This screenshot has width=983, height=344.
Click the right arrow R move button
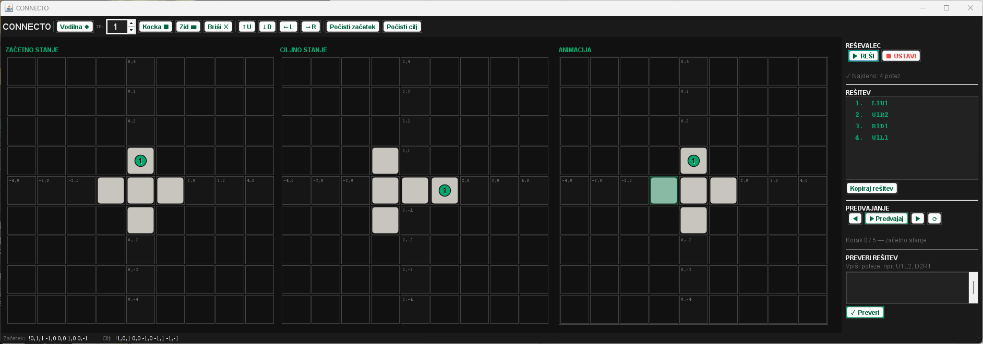(310, 27)
